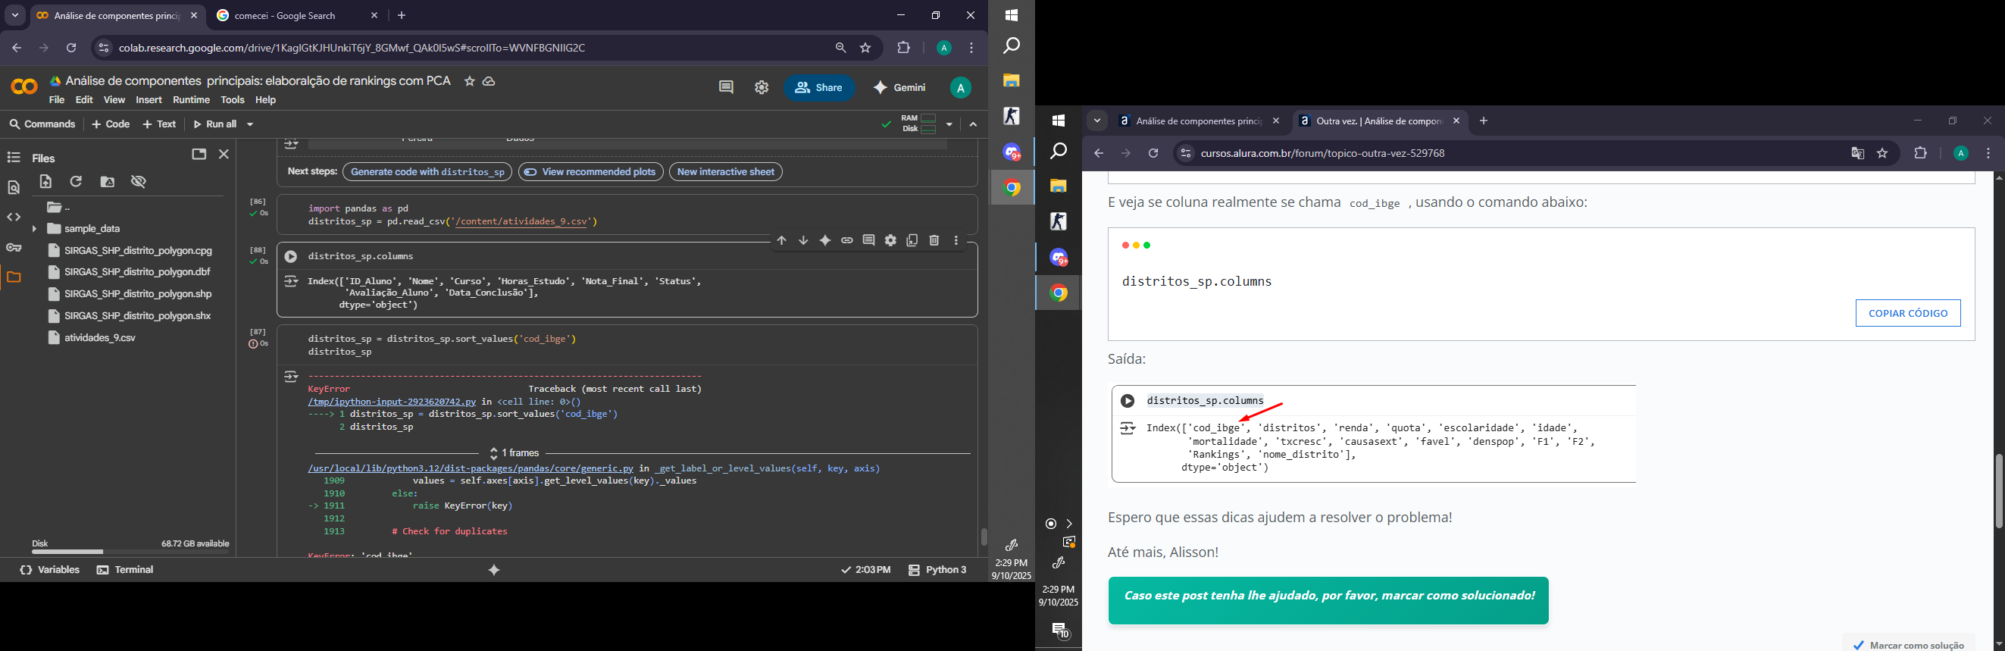Move the selected cell down
Viewport: 2005px width, 651px height.
[x=803, y=242]
